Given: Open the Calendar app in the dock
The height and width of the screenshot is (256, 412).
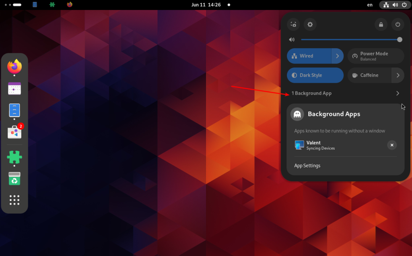Looking at the screenshot, I should point(14,89).
